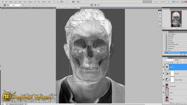Open the File menu
This screenshot has height=105, width=187.
[x=3, y=2]
